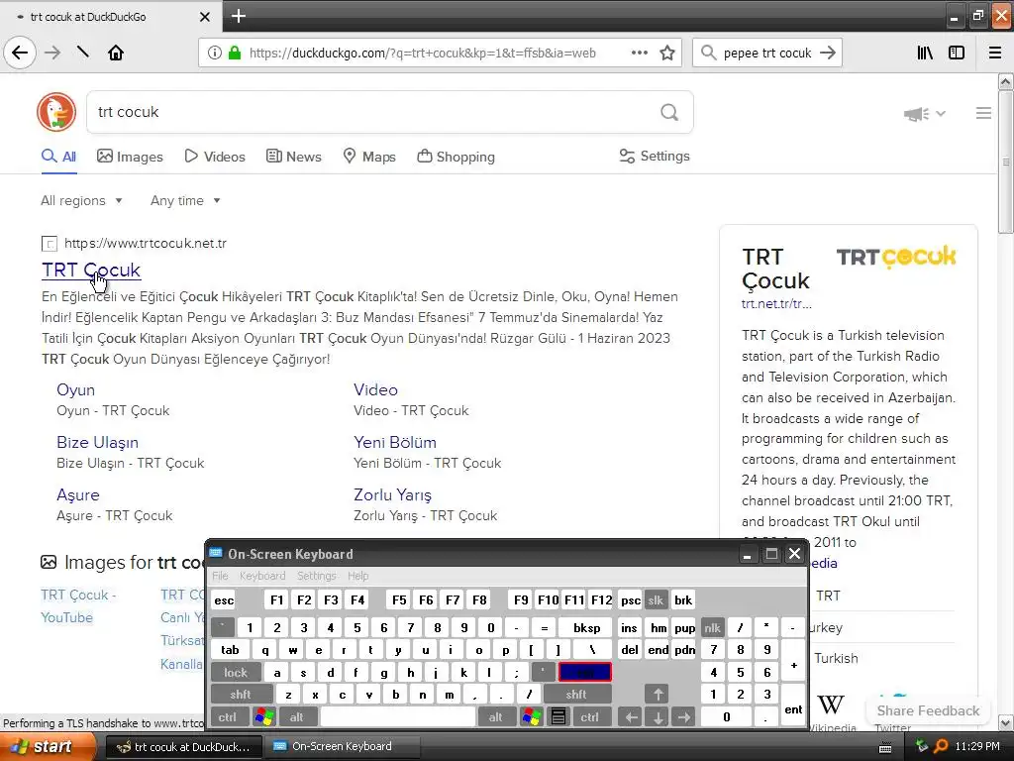Open page actions three-dot menu
Screen dimensions: 1014x761
639,53
